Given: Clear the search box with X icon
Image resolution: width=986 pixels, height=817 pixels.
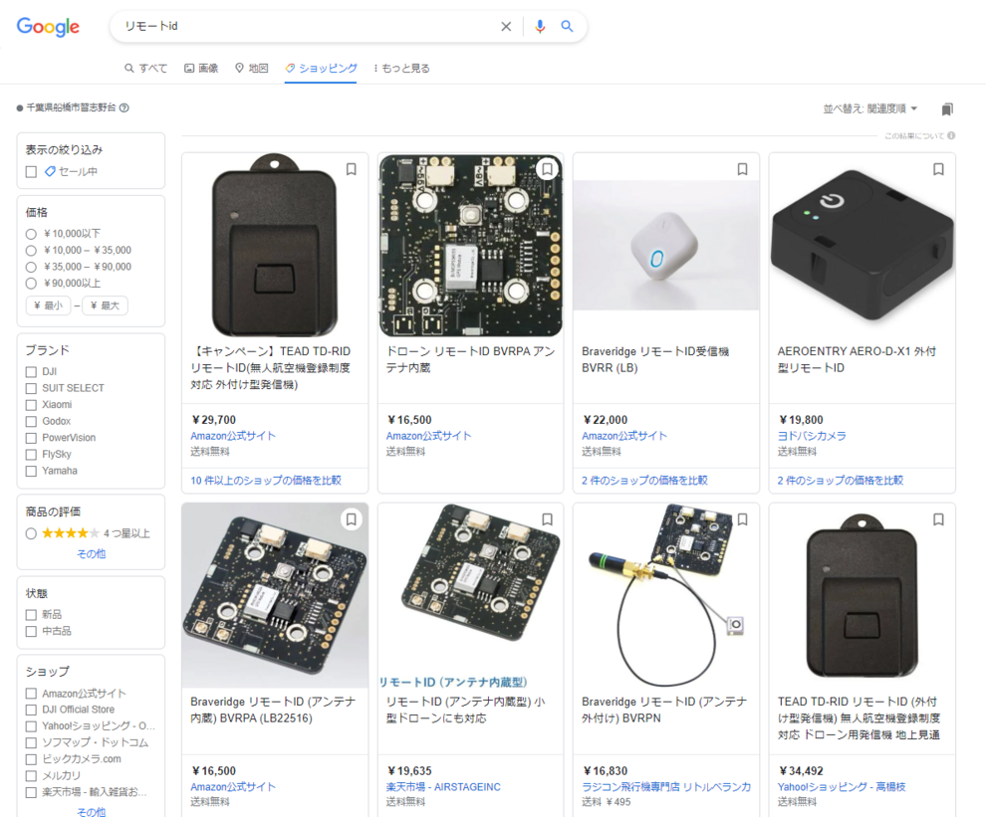Looking at the screenshot, I should (x=506, y=27).
